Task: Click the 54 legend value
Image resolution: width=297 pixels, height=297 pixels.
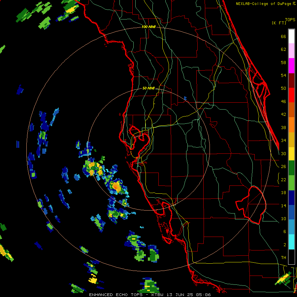Action: 283,75
